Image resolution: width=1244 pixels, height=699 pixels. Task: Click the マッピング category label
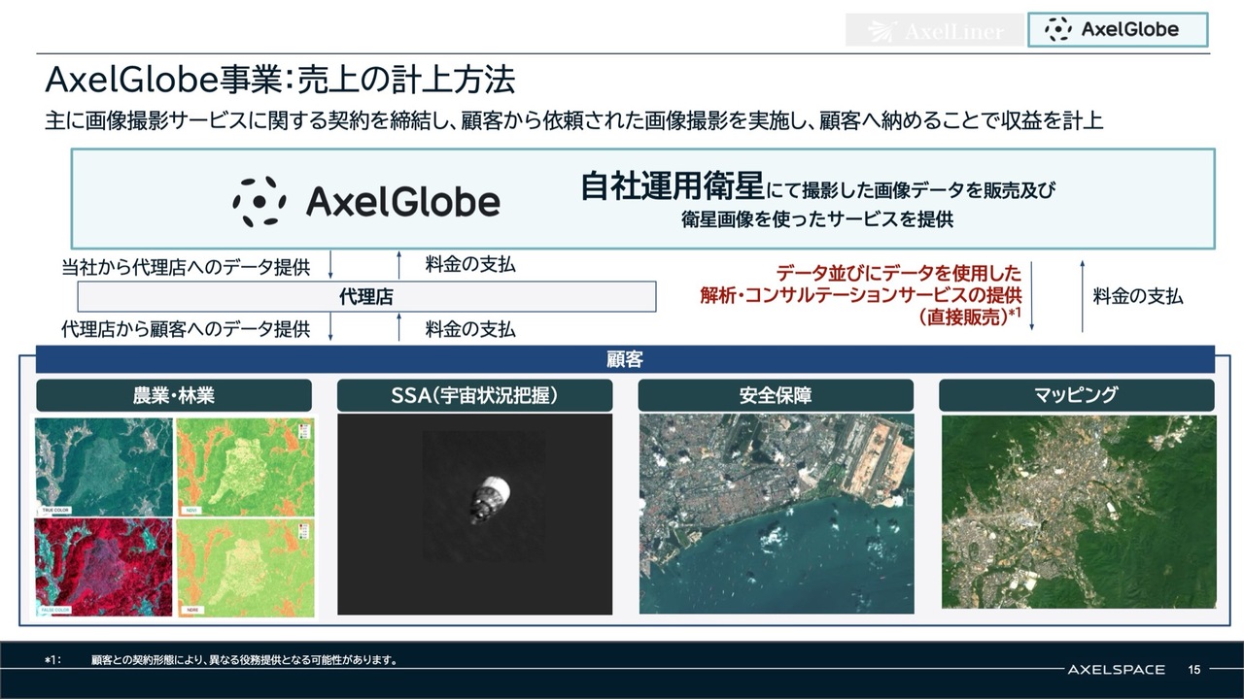tap(1077, 395)
